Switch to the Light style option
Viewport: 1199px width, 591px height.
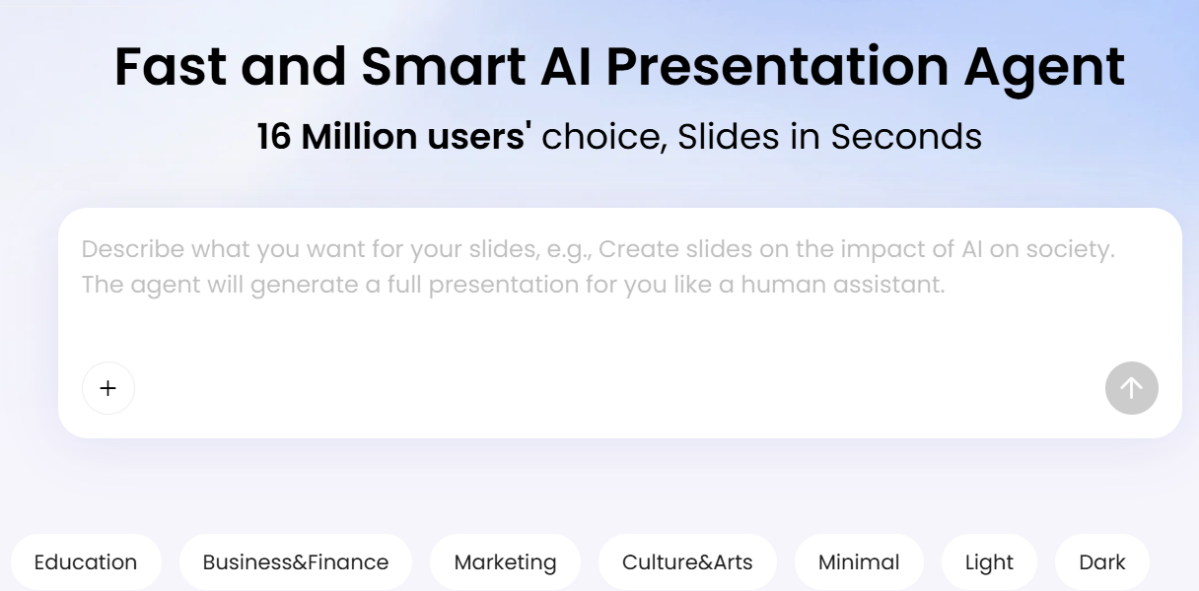[x=989, y=562]
